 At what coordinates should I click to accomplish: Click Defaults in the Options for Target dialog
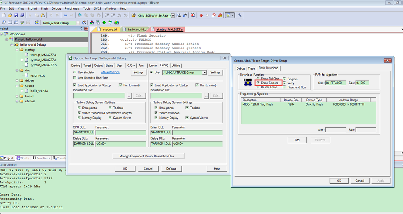pos(171,168)
